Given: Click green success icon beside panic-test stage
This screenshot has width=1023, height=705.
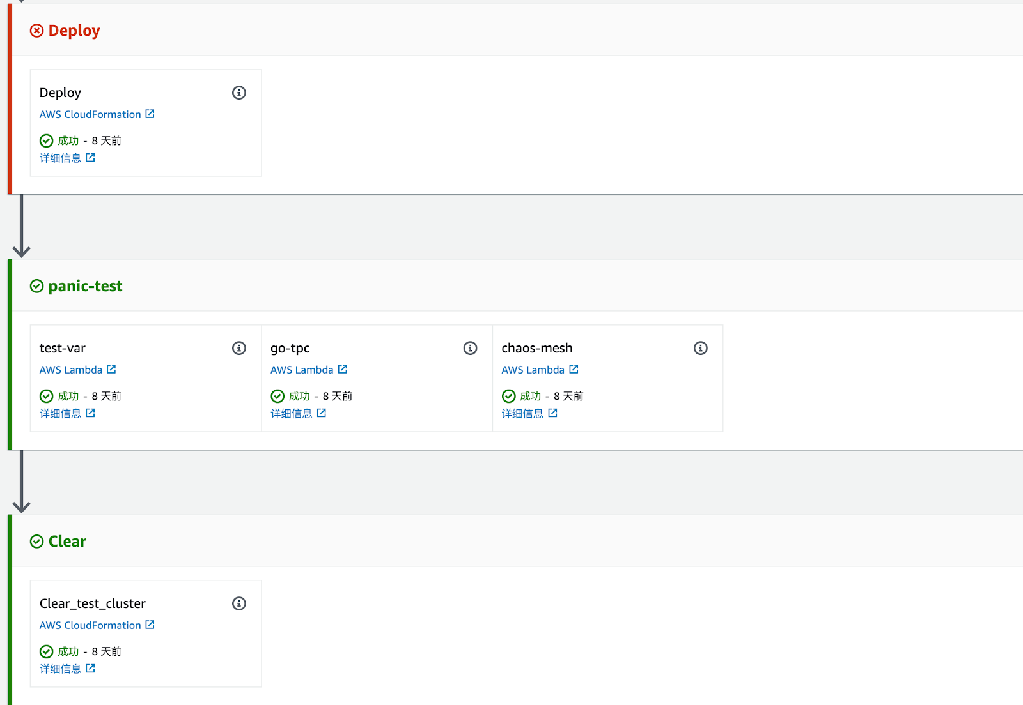Looking at the screenshot, I should tap(37, 286).
